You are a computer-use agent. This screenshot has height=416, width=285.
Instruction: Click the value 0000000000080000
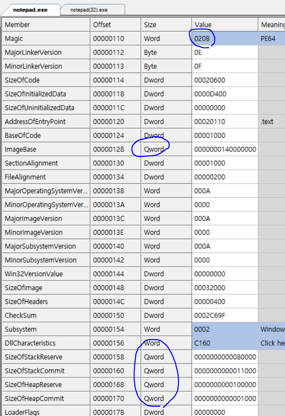coord(225,357)
